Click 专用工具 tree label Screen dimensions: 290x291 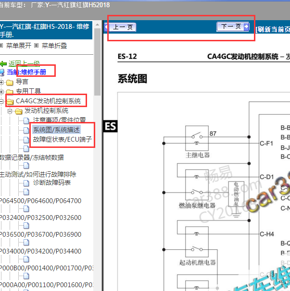point(28,91)
